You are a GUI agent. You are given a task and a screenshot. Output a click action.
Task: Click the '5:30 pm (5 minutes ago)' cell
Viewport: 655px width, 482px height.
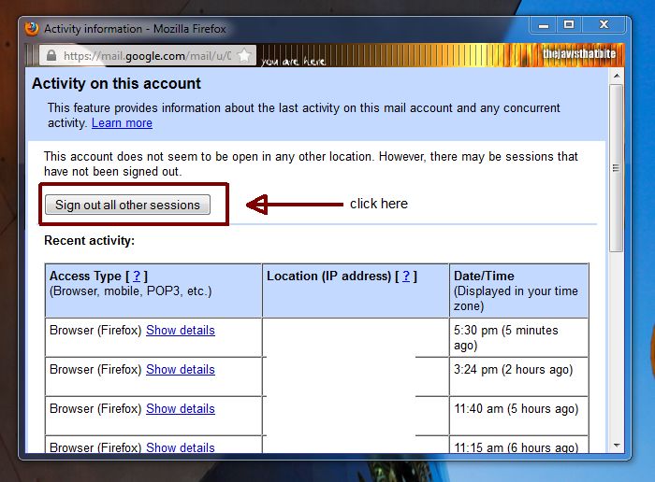(x=518, y=337)
